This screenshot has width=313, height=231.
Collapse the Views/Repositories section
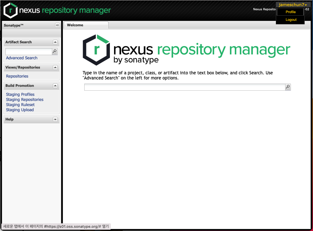pyautogui.click(x=55, y=68)
